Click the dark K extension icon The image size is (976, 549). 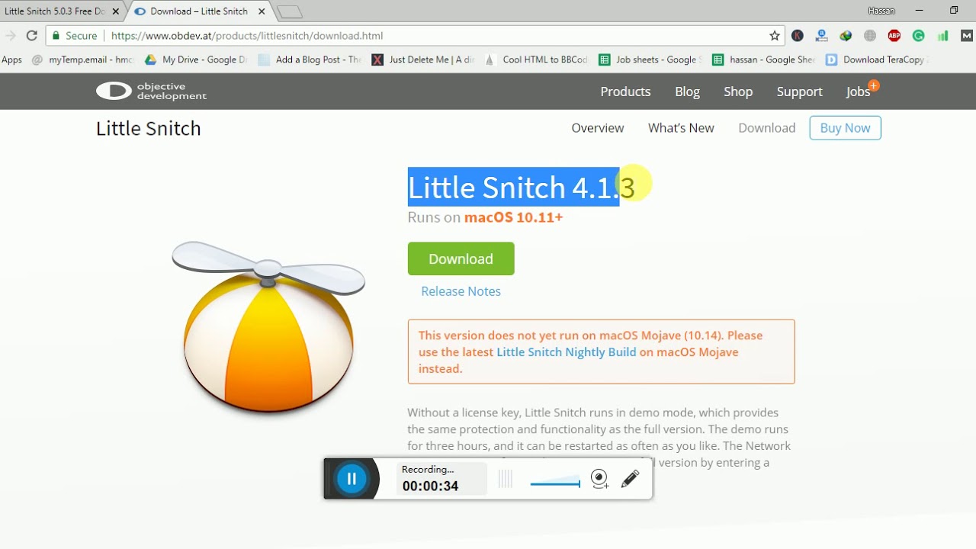[798, 36]
